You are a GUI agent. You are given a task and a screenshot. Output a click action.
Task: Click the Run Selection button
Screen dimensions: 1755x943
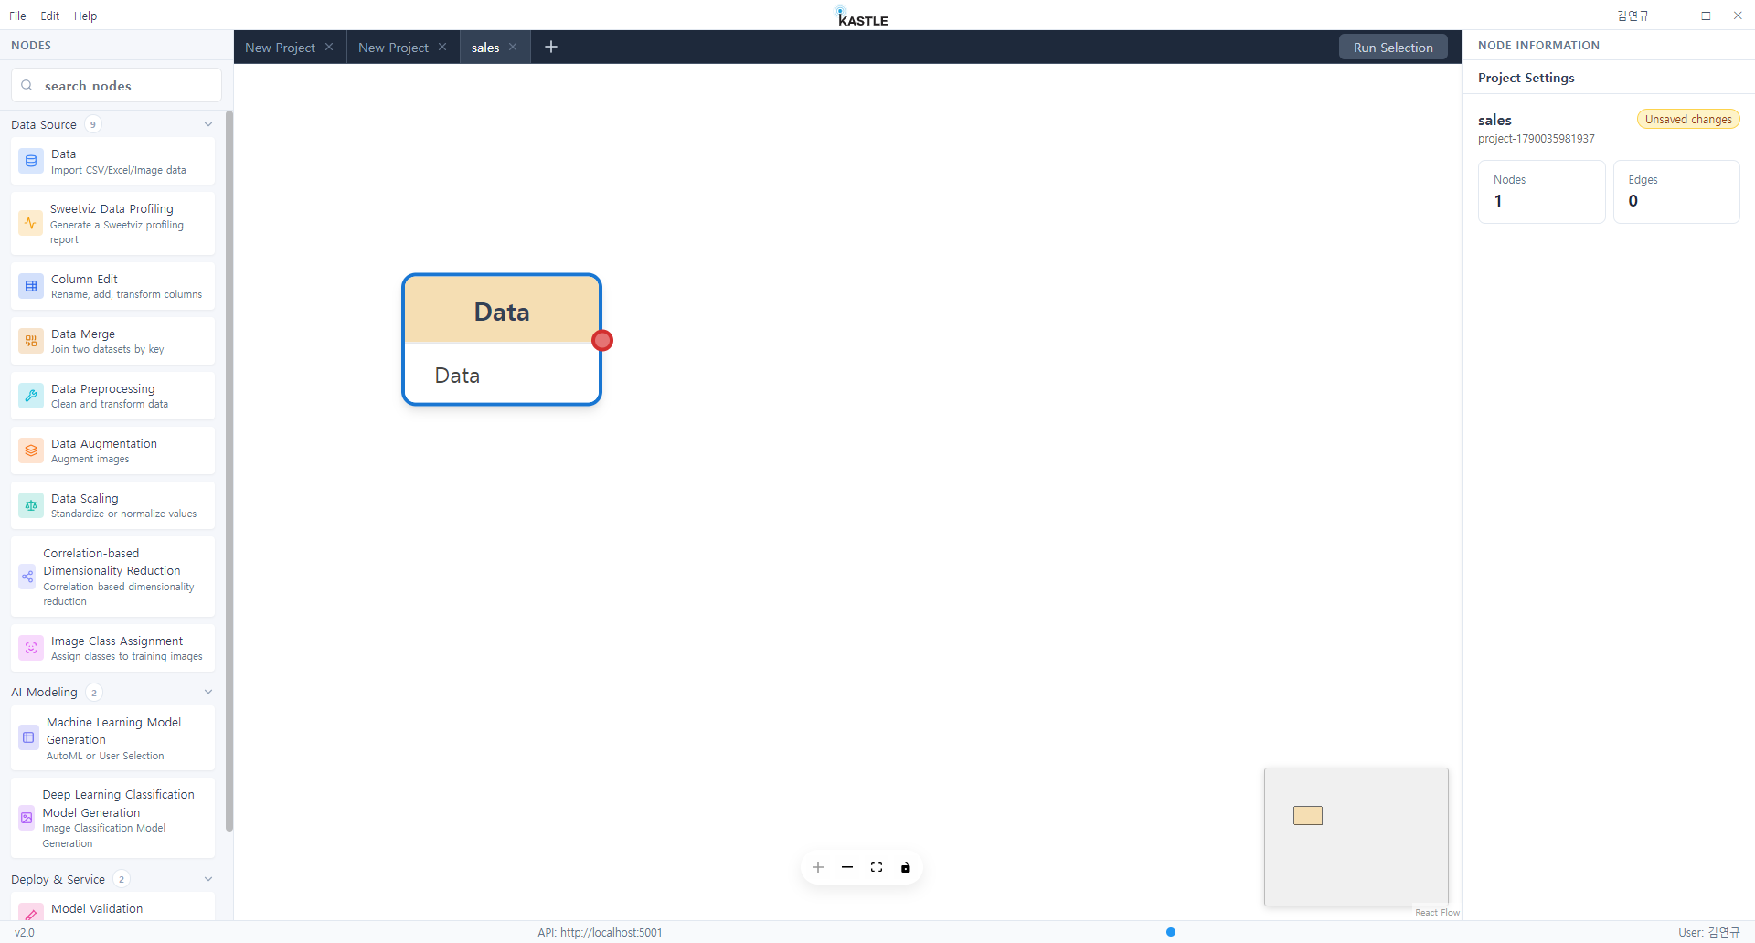pyautogui.click(x=1393, y=48)
